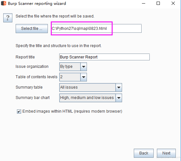Click the 'Report title' label
This screenshot has height=161, width=181.
click(x=25, y=57)
